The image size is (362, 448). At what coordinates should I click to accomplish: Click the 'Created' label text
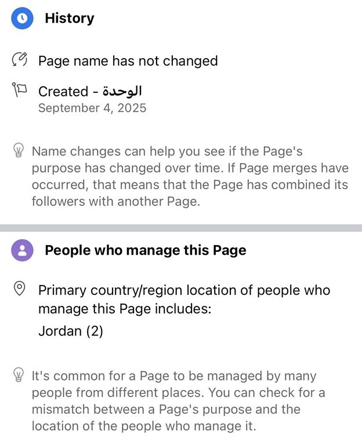click(x=63, y=91)
